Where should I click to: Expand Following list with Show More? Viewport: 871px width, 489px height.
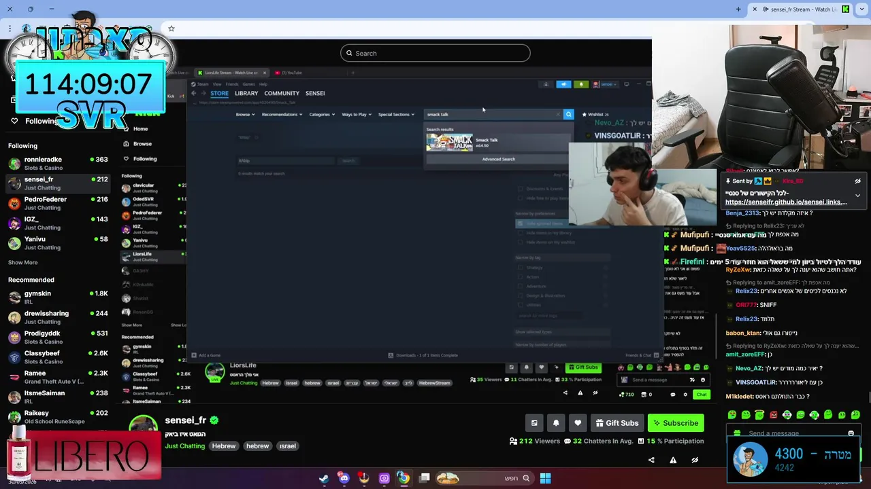tap(23, 262)
